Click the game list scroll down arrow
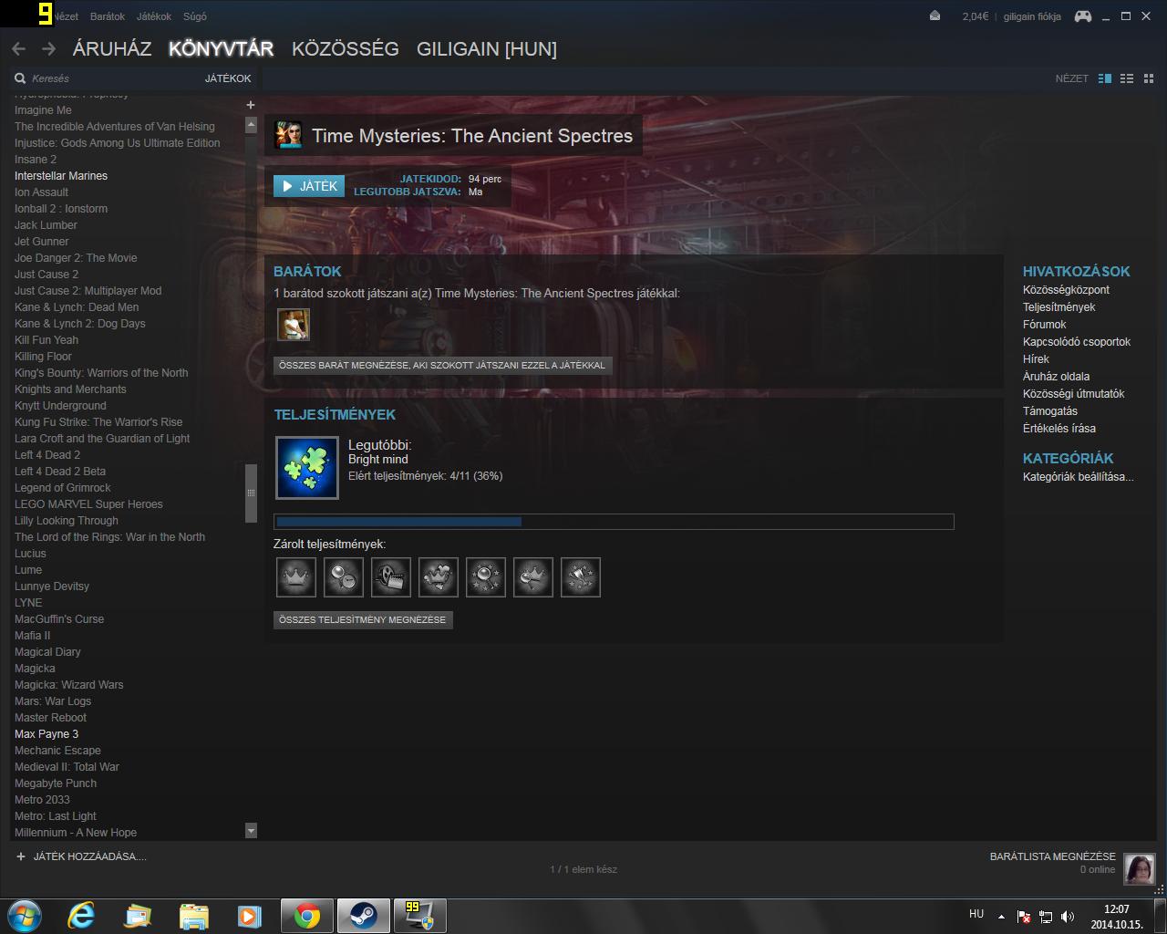The image size is (1167, 934). [x=251, y=831]
